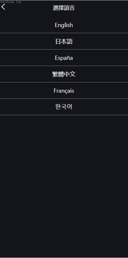128x258 pixels.
Task: Choose the Korean language entry
Action: tap(64, 107)
